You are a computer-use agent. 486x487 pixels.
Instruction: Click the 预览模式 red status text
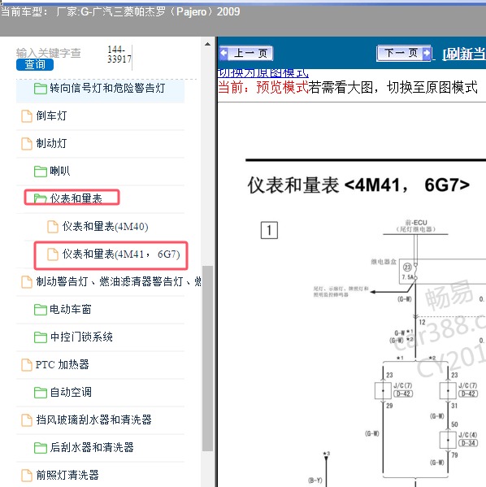(282, 87)
